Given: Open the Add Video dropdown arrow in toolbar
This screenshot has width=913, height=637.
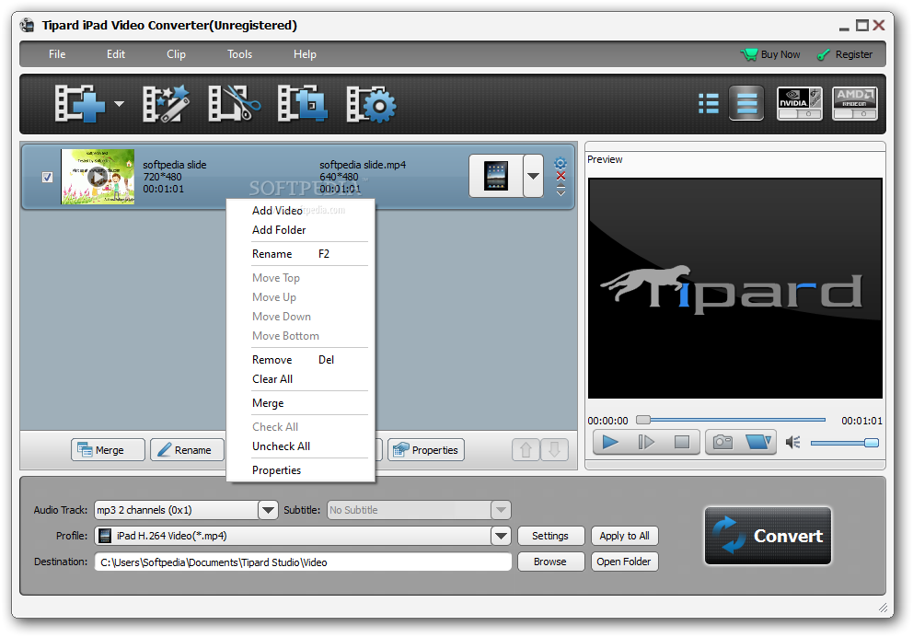Looking at the screenshot, I should 120,104.
